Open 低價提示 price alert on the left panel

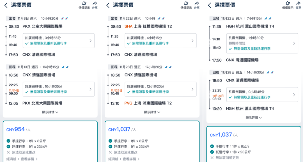pyautogui.click(x=84, y=5)
